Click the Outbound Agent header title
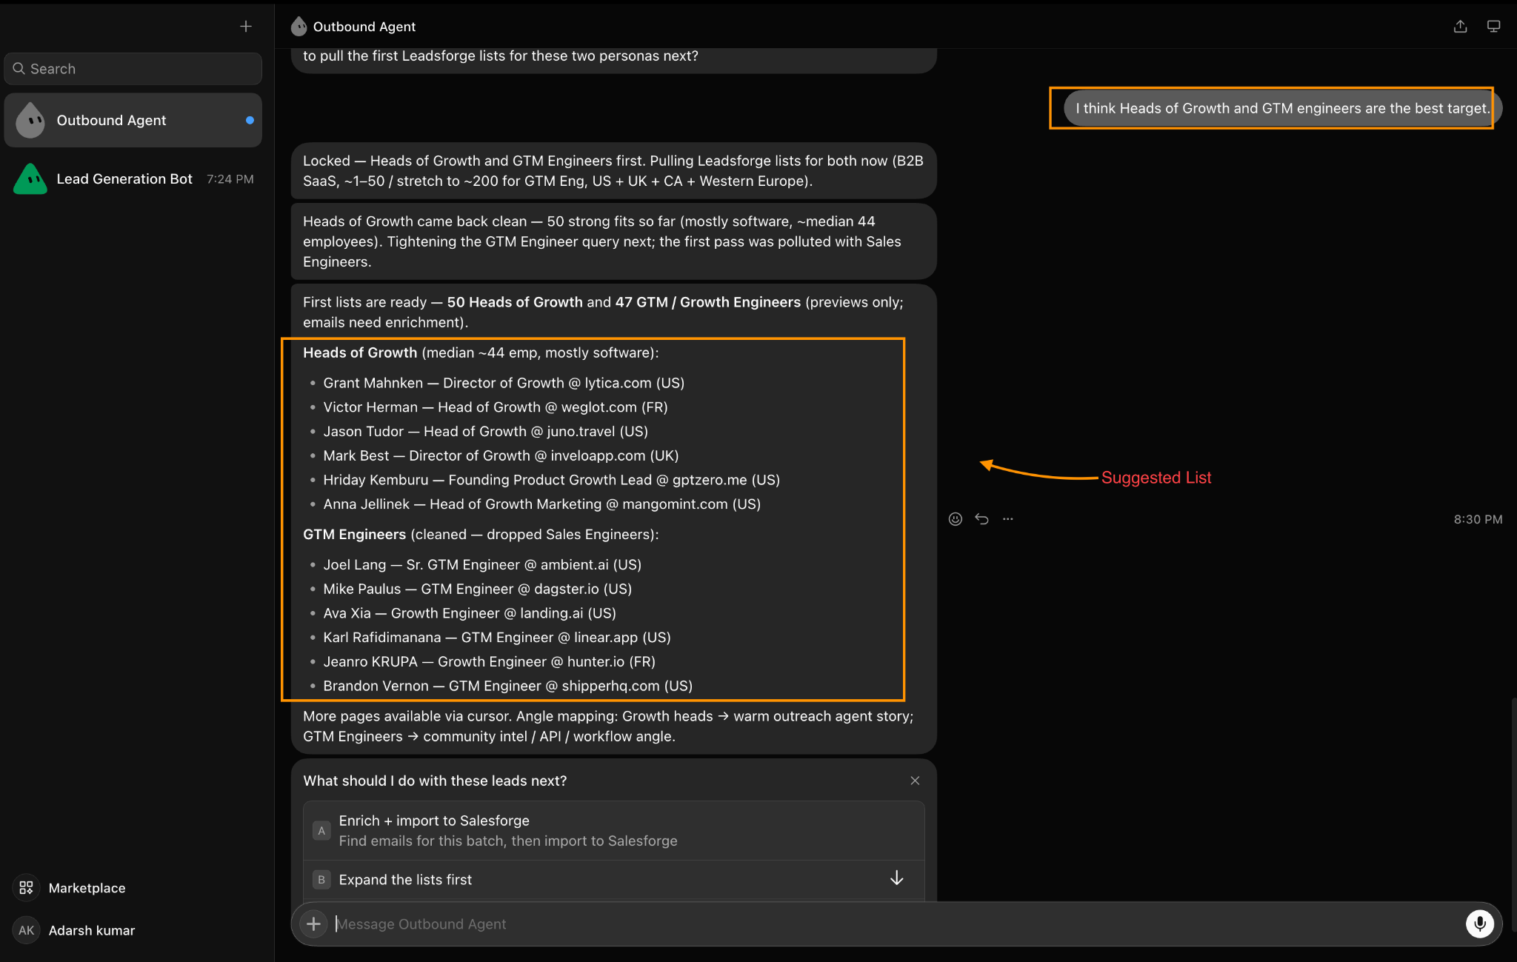This screenshot has width=1517, height=962. coord(364,27)
